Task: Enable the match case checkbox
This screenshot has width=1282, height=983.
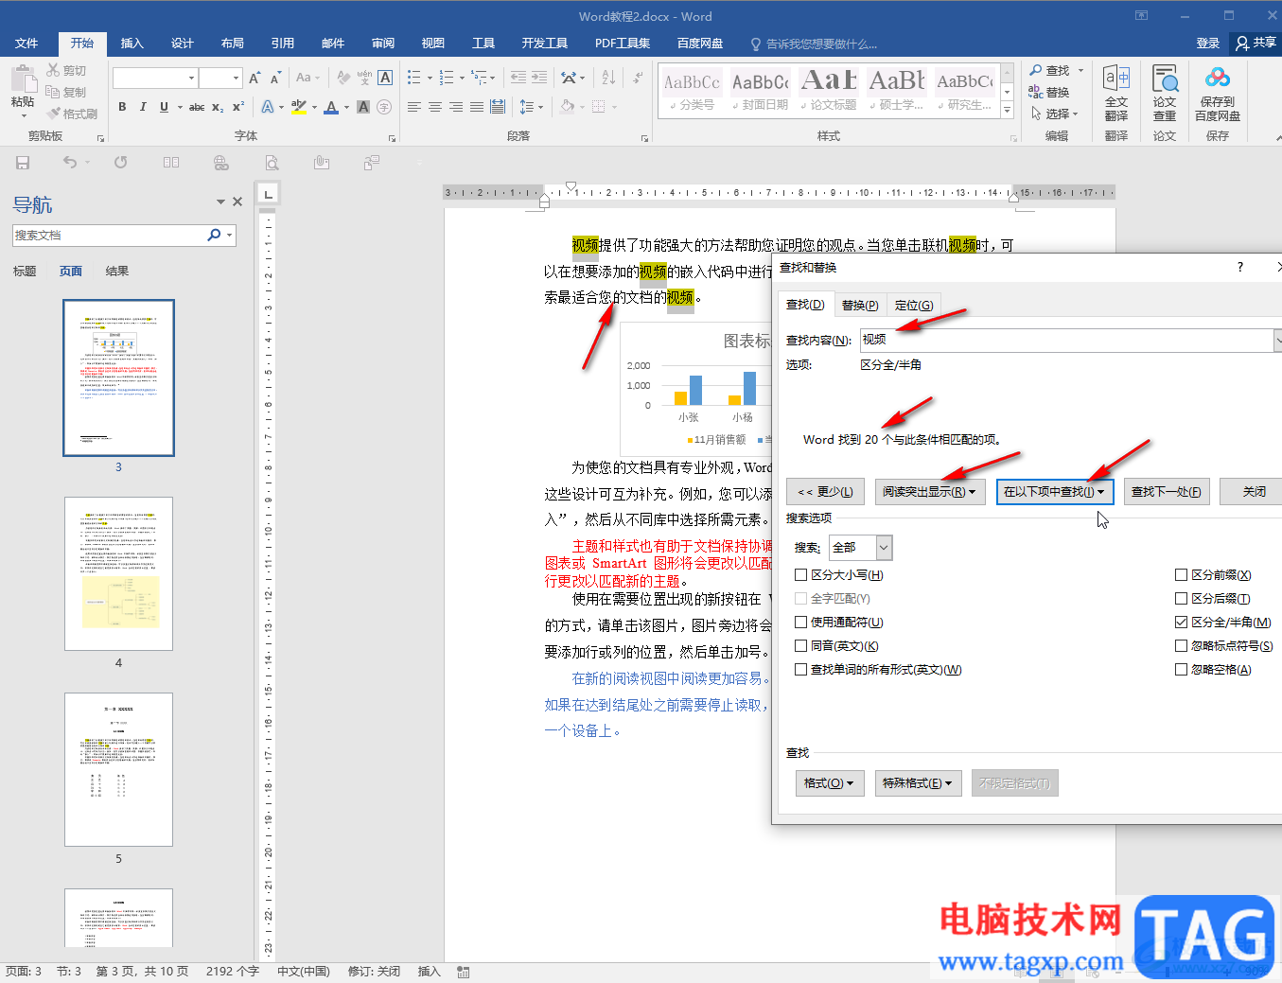Action: click(801, 575)
